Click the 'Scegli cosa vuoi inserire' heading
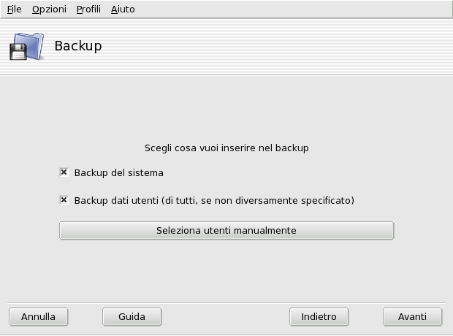Viewport: 453px width, 336px height. coord(226,148)
